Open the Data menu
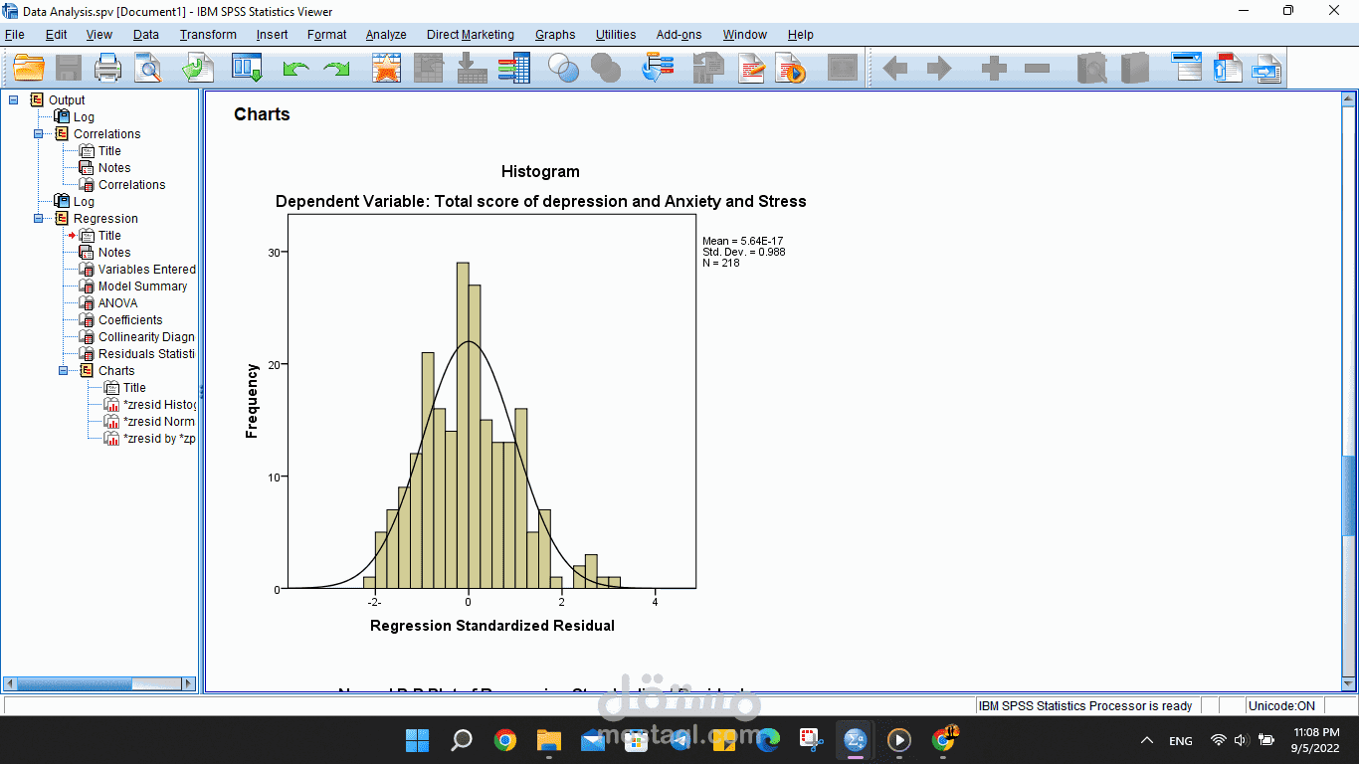Viewport: 1359px width, 764px height. pyautogui.click(x=146, y=34)
